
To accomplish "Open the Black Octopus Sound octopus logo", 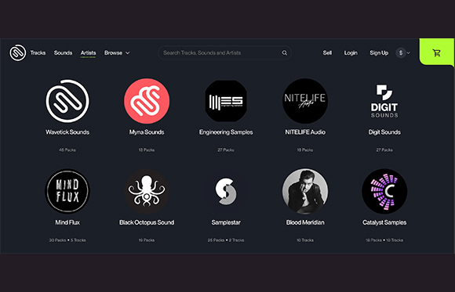I will [147, 191].
